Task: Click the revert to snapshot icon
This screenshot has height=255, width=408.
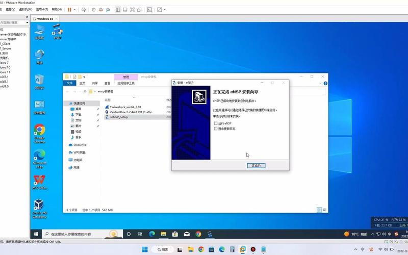Action: [100, 10]
